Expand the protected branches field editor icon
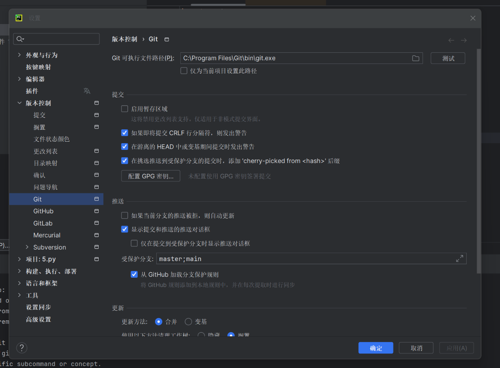Viewport: 500px width, 368px height. 459,258
